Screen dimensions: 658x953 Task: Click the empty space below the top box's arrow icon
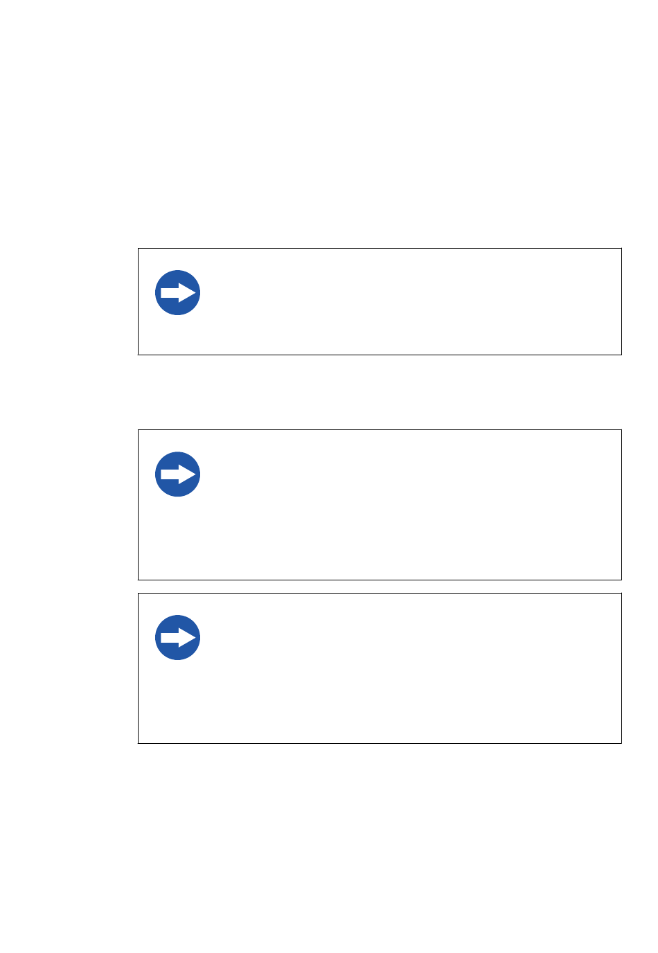[x=178, y=336]
